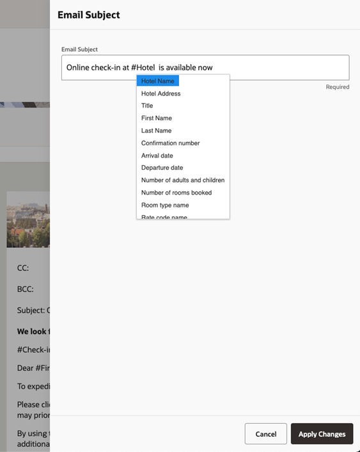Insert the Confirmation number field
Screen dimensions: 360x452
tap(170, 143)
